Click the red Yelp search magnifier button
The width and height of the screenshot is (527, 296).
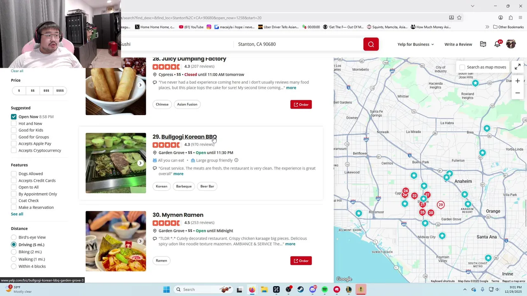tap(371, 44)
